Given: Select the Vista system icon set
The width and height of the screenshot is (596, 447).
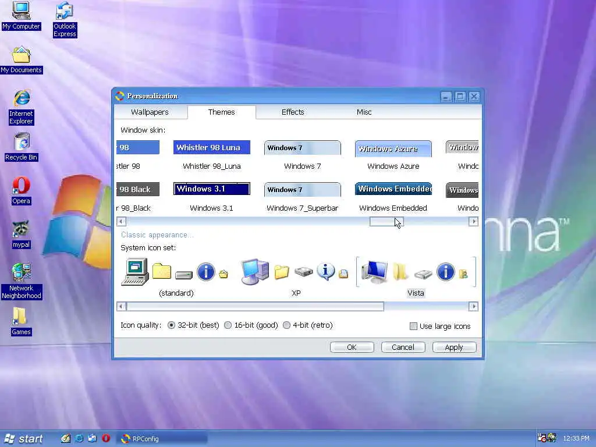Looking at the screenshot, I should [x=416, y=278].
